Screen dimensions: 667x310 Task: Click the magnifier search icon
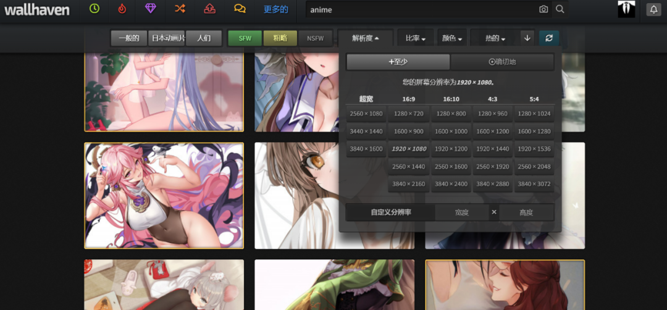560,9
